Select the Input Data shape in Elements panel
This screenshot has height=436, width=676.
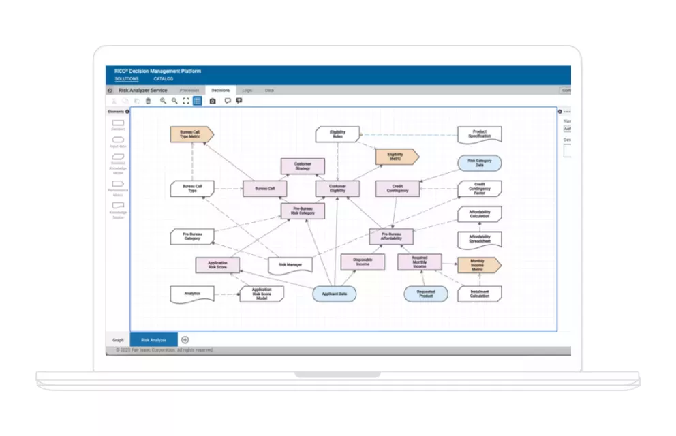pyautogui.click(x=117, y=138)
